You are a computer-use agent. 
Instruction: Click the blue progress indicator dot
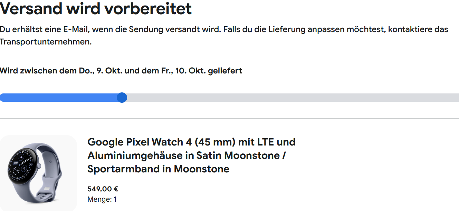122,98
